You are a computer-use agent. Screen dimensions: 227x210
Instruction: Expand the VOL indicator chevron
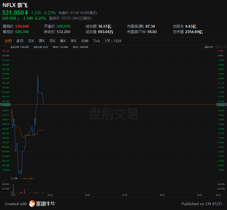pos(20,178)
